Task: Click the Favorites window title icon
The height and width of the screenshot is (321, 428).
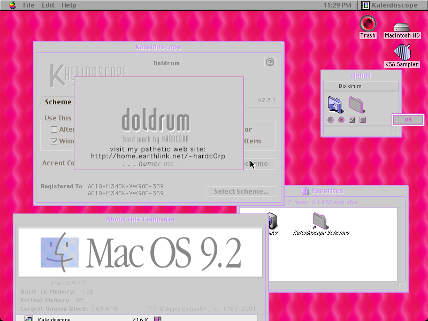Action: coord(305,191)
